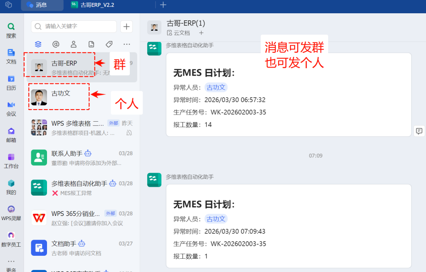Open WPS灵犀 assistant in sidebar

(x=11, y=213)
